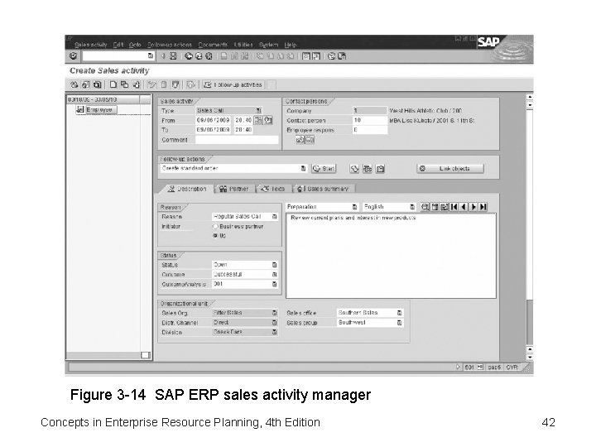Go to last text with skip-forward icon
The image size is (596, 447).
click(483, 207)
